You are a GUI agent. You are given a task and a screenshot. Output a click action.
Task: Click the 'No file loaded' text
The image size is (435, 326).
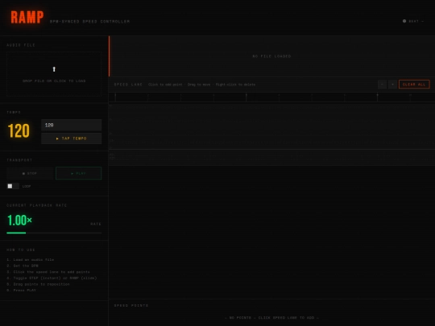pos(271,56)
